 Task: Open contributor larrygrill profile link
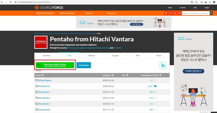[x=89, y=48]
